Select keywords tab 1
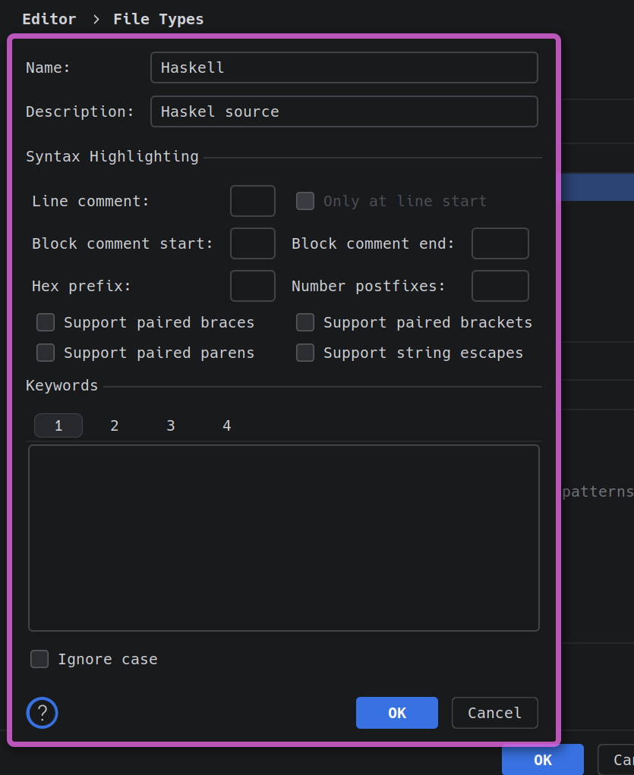The image size is (634, 775). pos(58,425)
